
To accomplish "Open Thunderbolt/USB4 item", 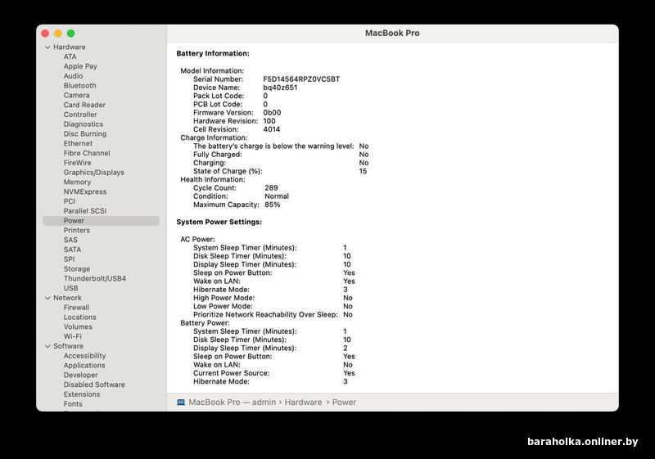I will [x=95, y=278].
